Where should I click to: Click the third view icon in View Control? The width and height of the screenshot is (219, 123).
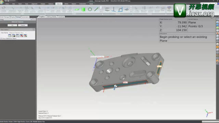click(x=17, y=36)
